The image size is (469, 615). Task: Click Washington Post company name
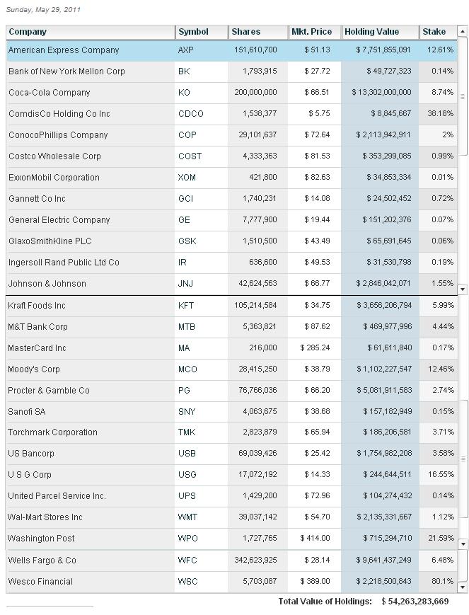click(41, 539)
